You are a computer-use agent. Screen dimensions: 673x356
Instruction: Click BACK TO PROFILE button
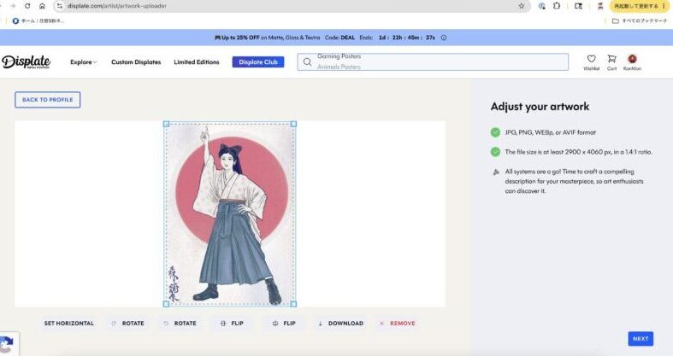tap(48, 99)
